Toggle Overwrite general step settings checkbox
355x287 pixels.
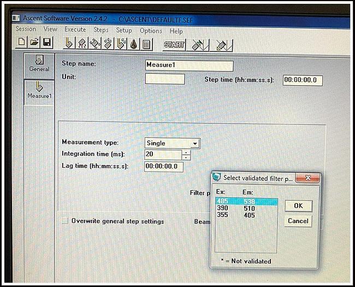click(65, 220)
